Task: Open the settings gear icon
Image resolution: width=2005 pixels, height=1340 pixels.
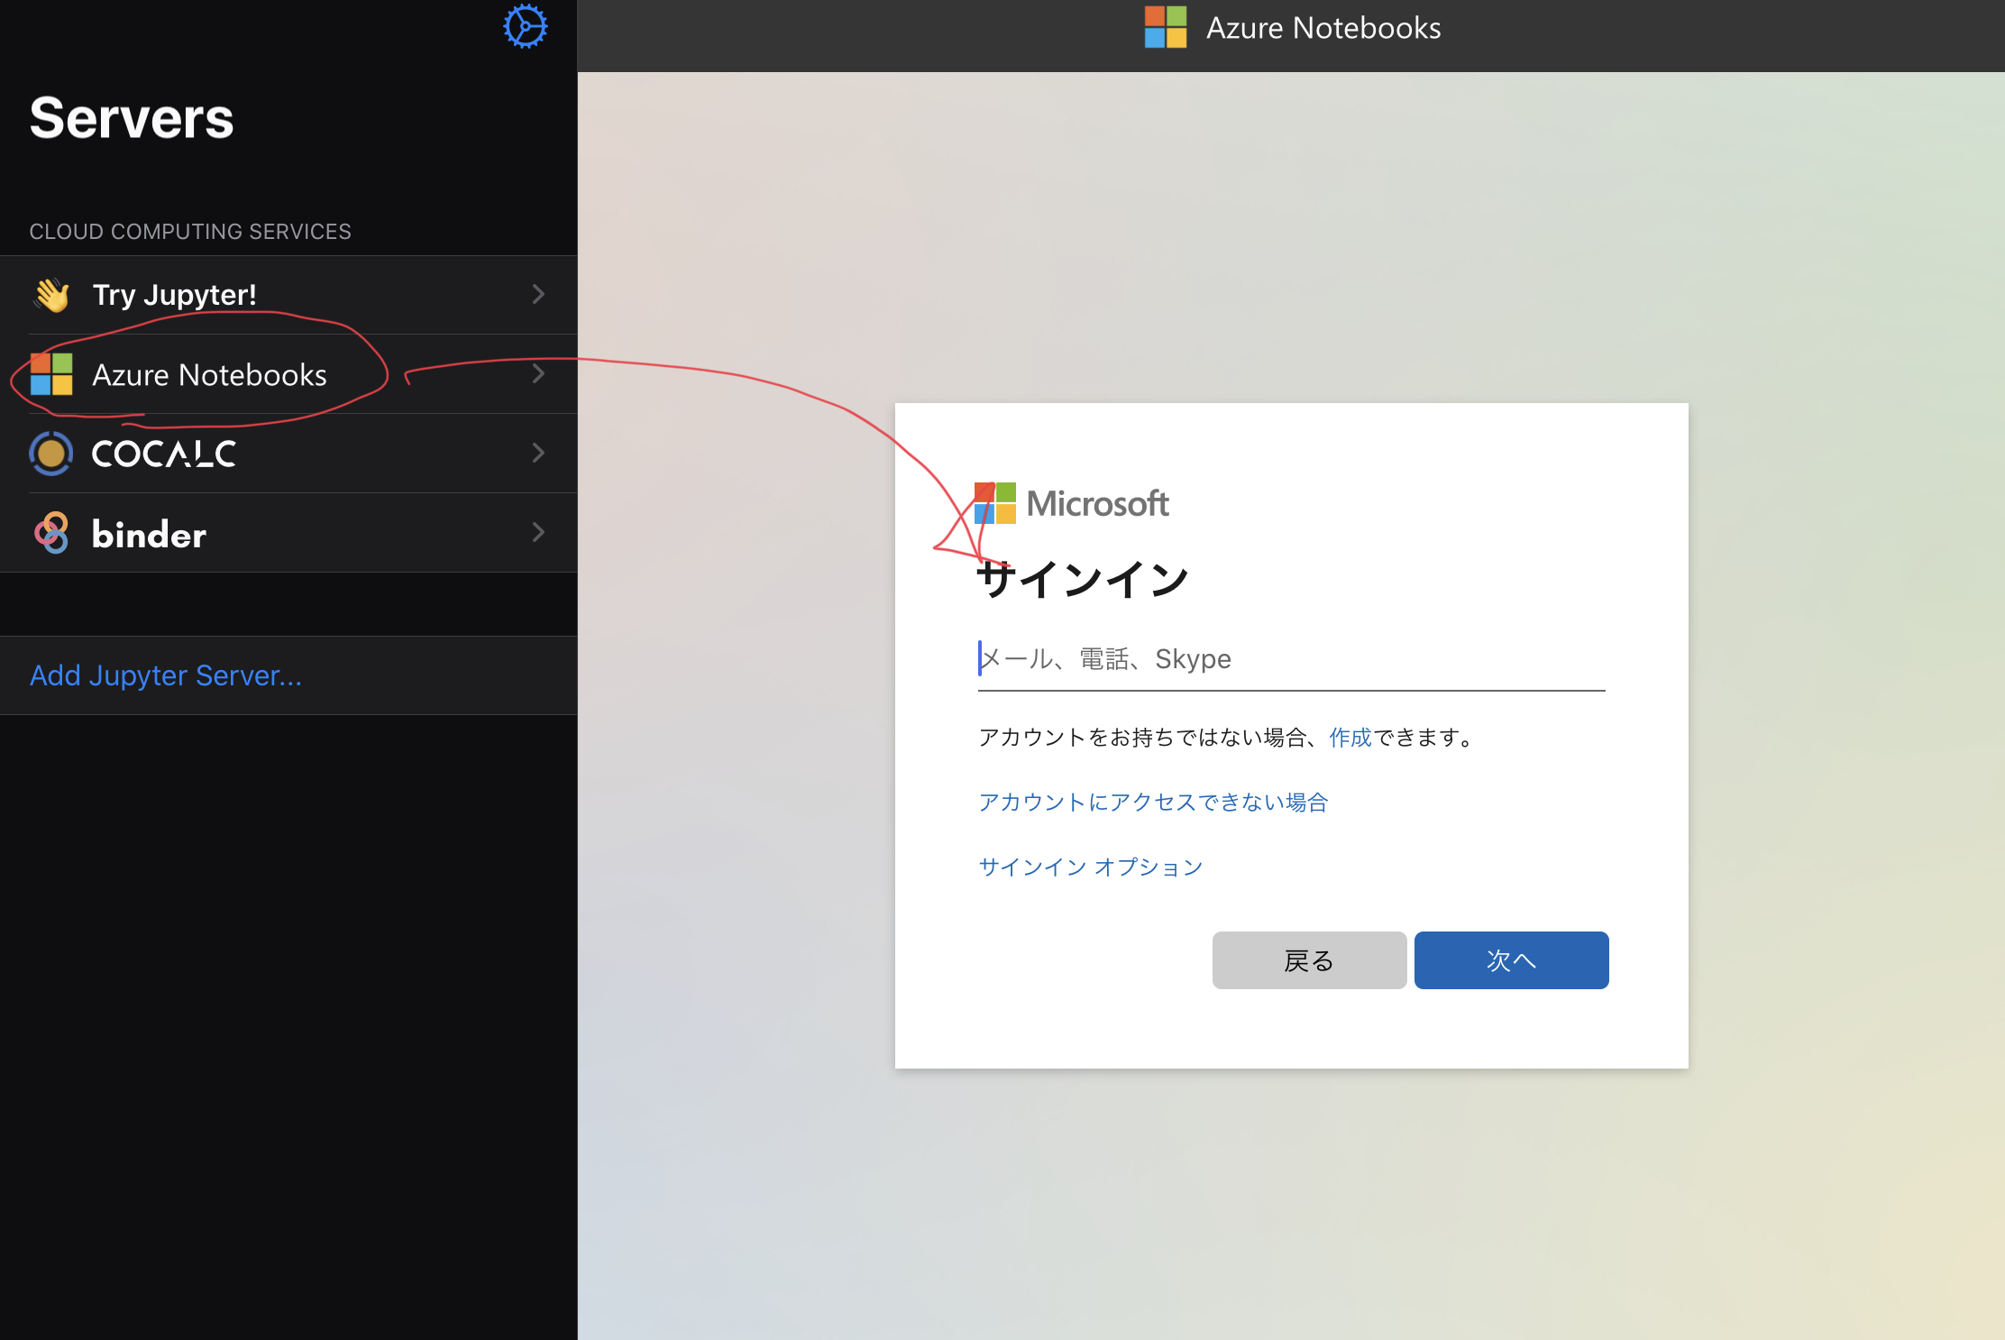Action: click(525, 26)
